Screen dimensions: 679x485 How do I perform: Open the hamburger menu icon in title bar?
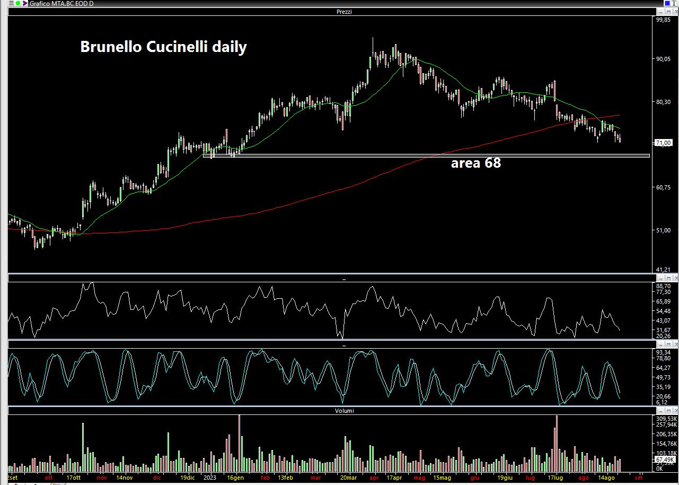(11, 3)
